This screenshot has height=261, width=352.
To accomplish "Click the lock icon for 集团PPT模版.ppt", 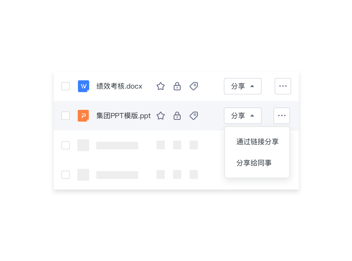I will tap(177, 116).
